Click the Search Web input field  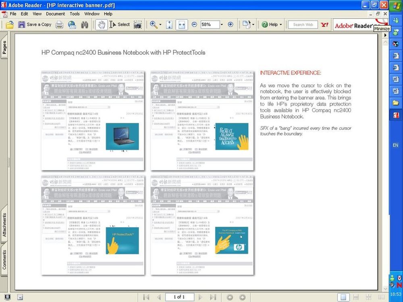point(303,25)
